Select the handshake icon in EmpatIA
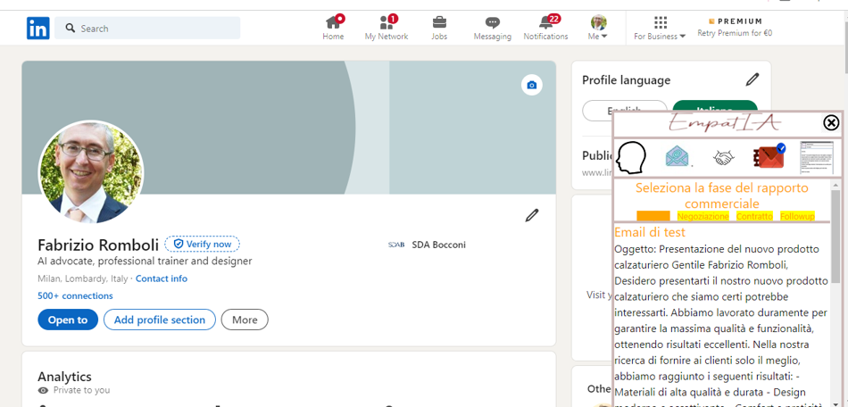 [x=723, y=158]
